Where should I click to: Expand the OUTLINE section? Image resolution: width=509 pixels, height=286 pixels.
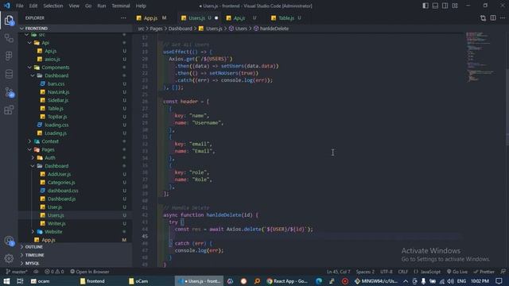tap(33, 247)
